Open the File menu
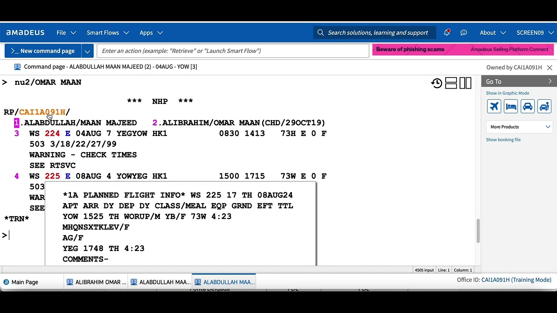 66,33
